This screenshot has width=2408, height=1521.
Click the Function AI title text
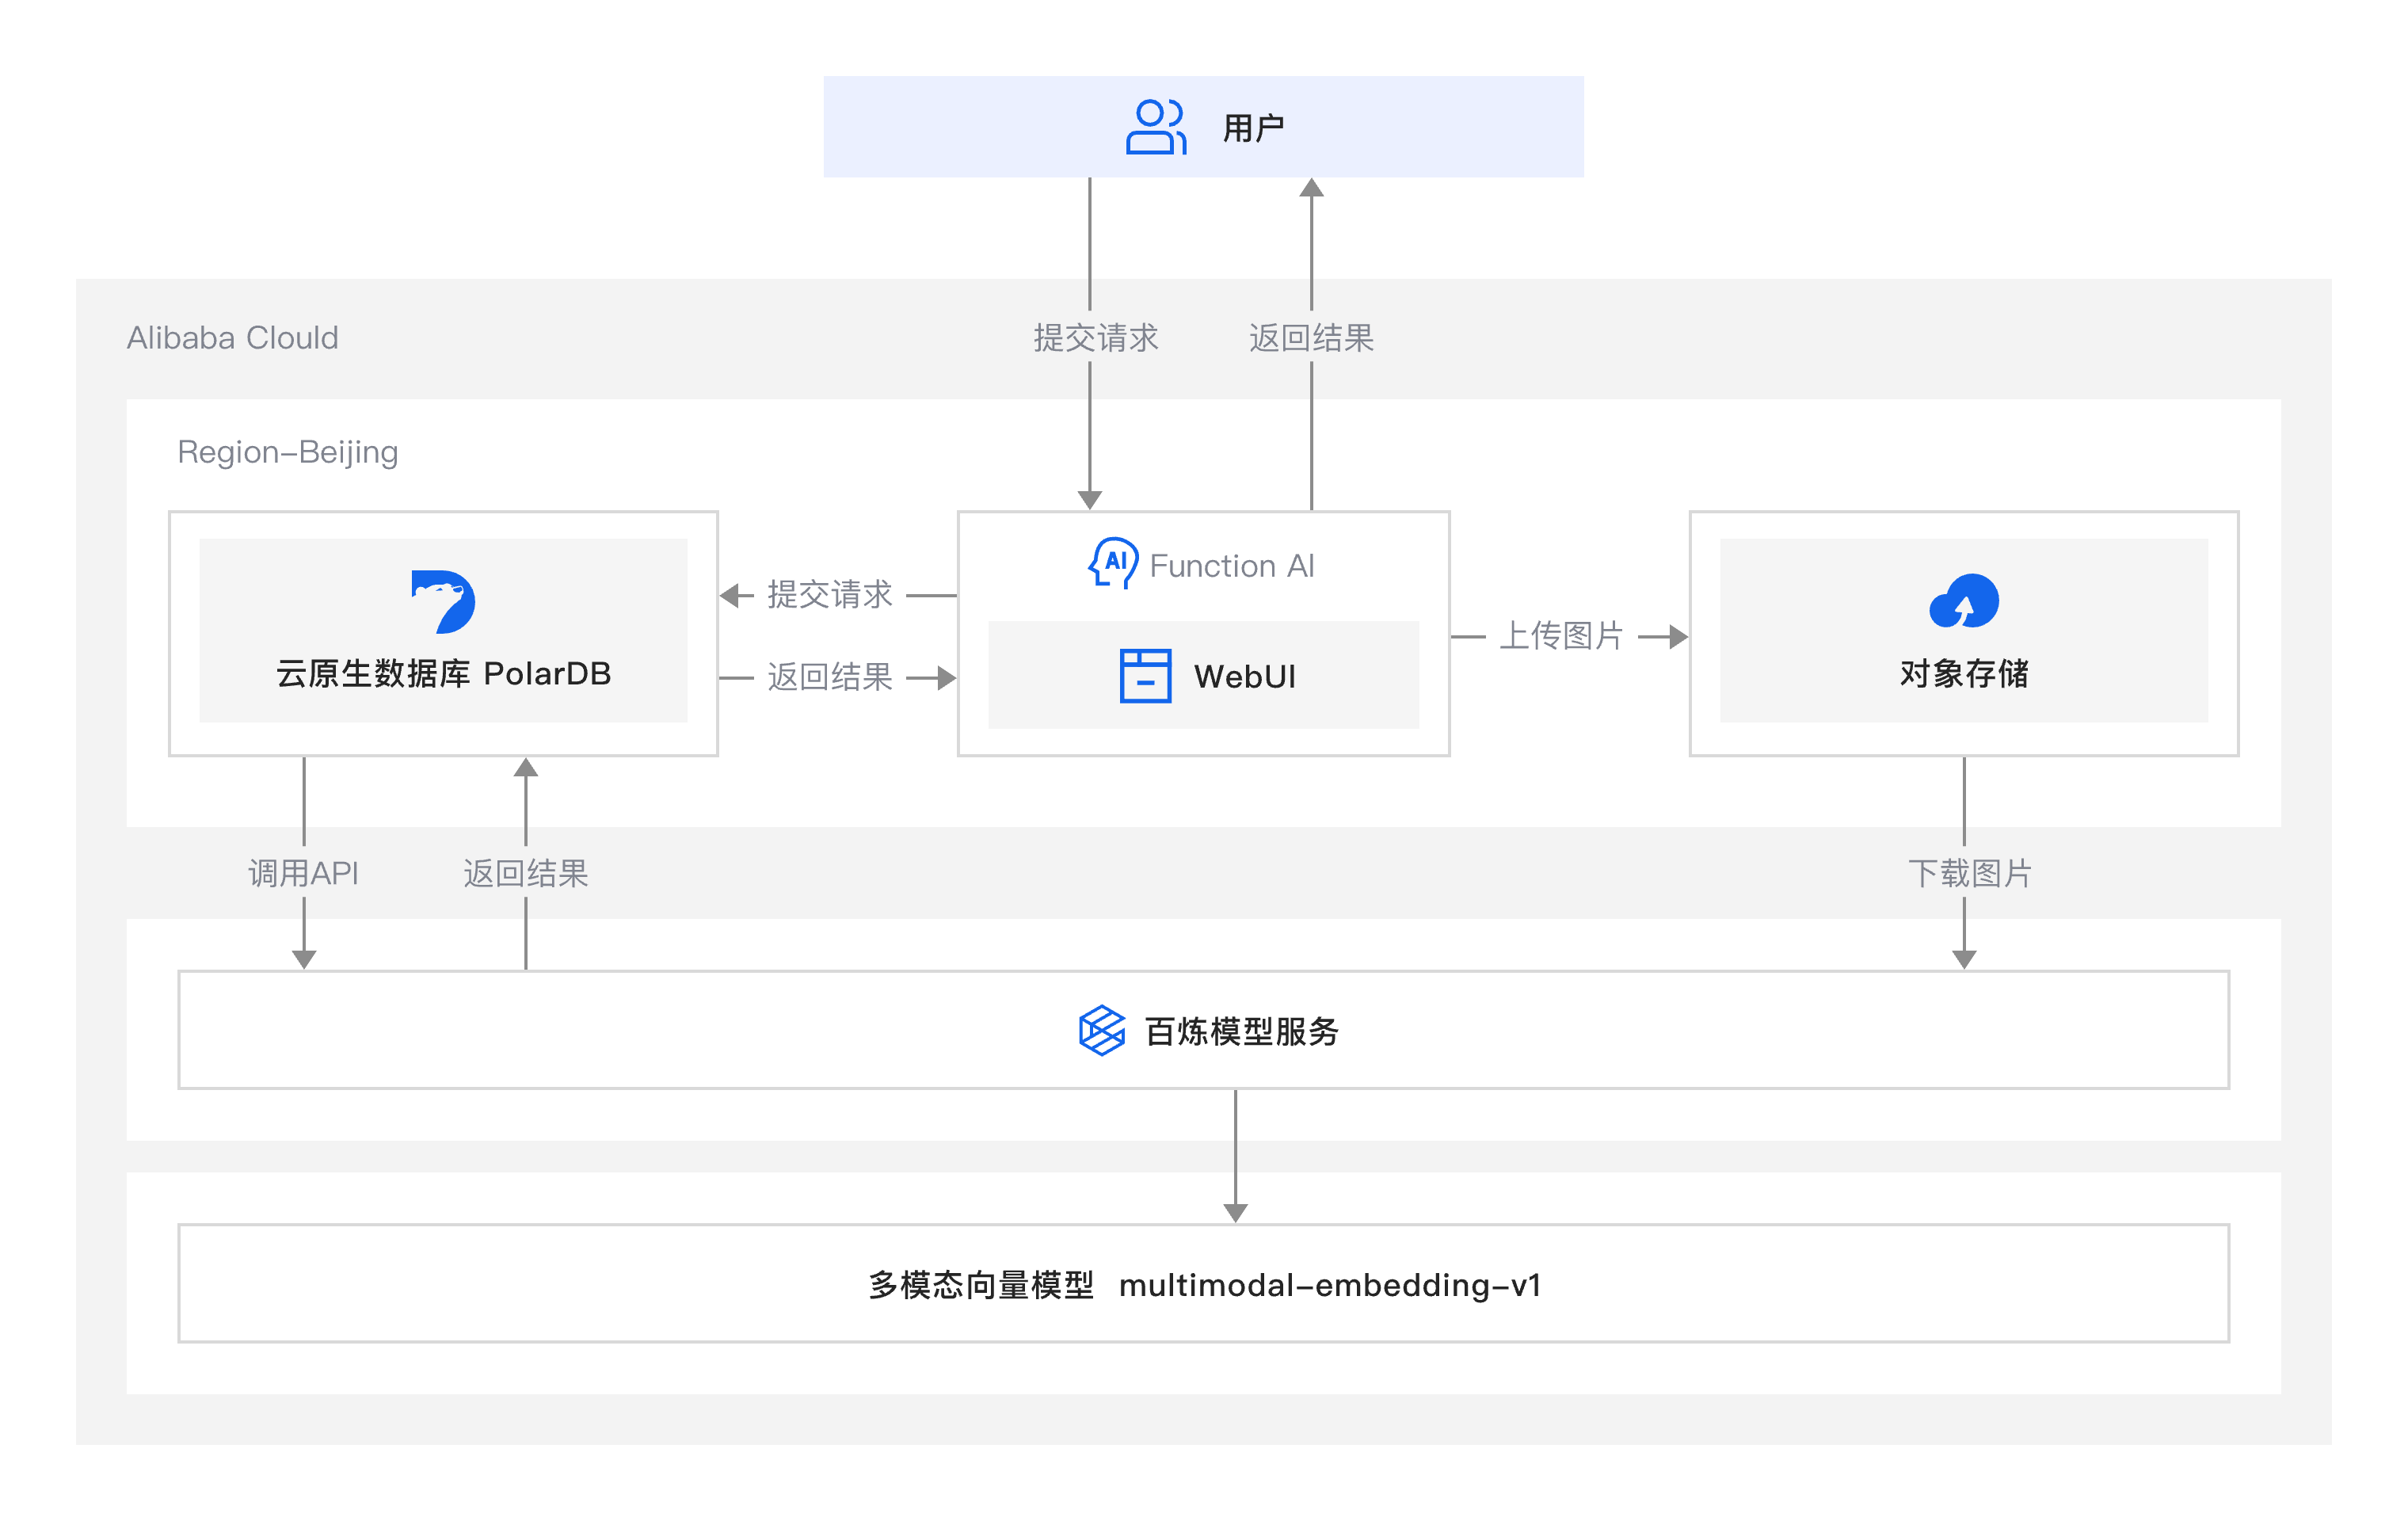click(x=1231, y=566)
